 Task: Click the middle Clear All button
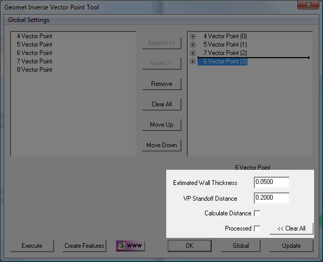pyautogui.click(x=161, y=104)
